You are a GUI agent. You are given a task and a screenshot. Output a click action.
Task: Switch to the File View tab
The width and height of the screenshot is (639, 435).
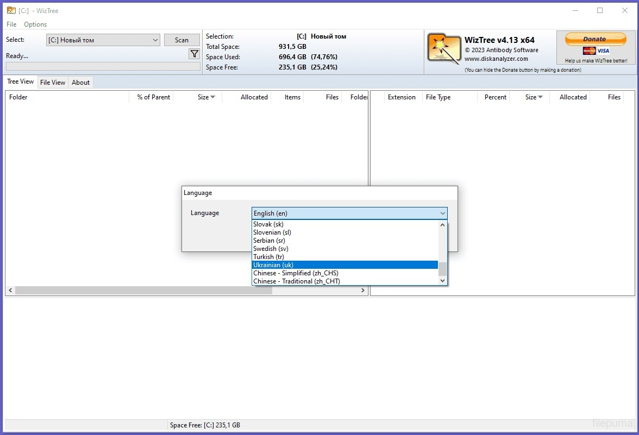pyautogui.click(x=52, y=82)
